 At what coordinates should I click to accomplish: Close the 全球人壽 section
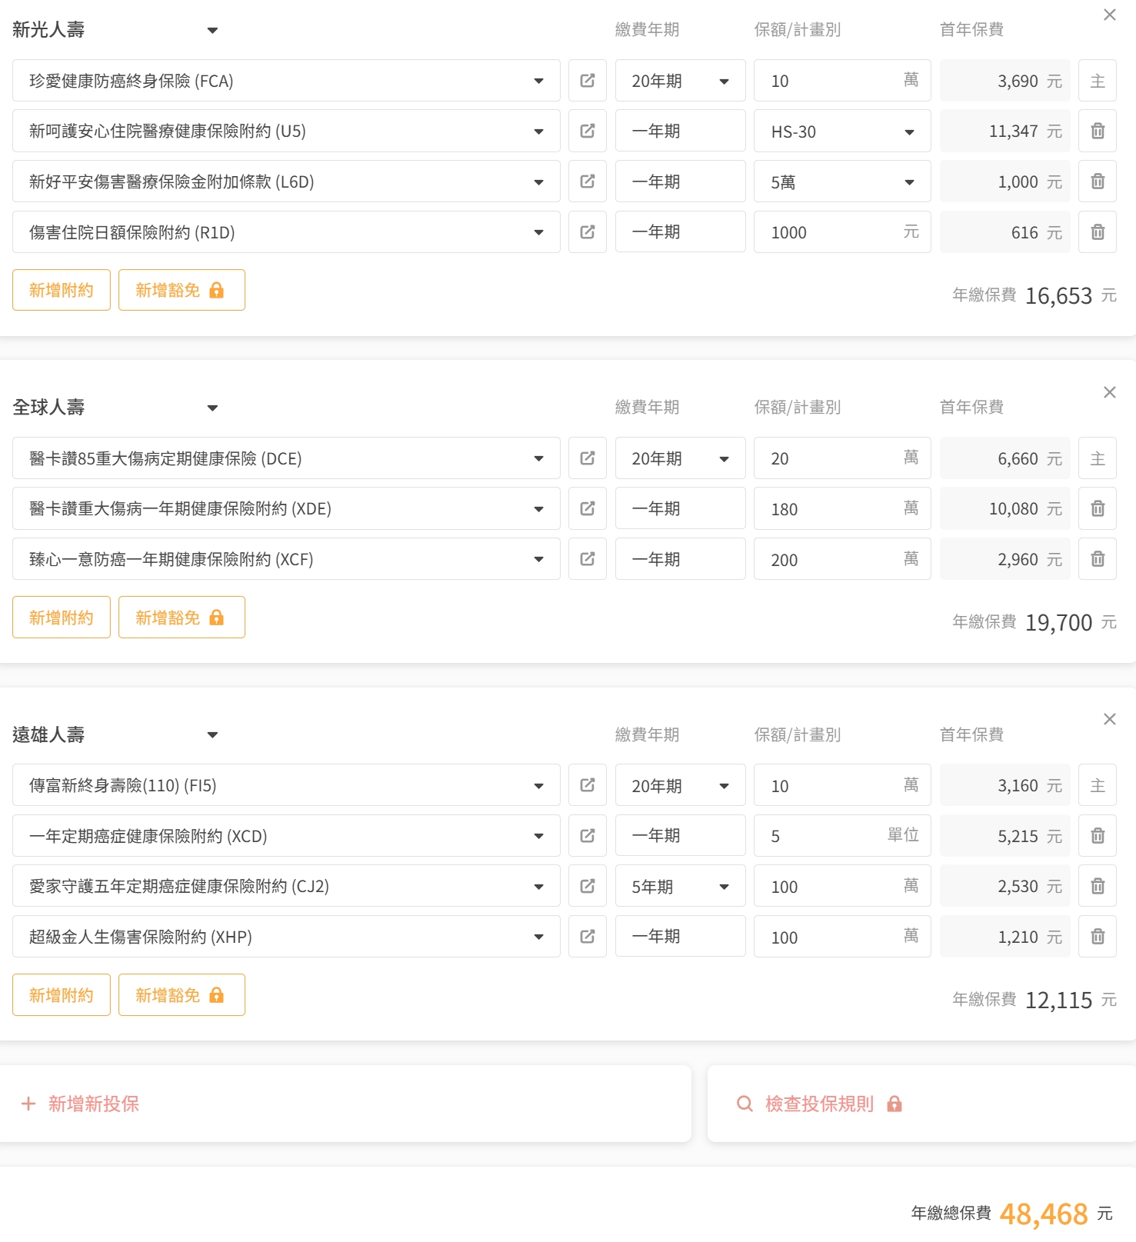click(1109, 392)
